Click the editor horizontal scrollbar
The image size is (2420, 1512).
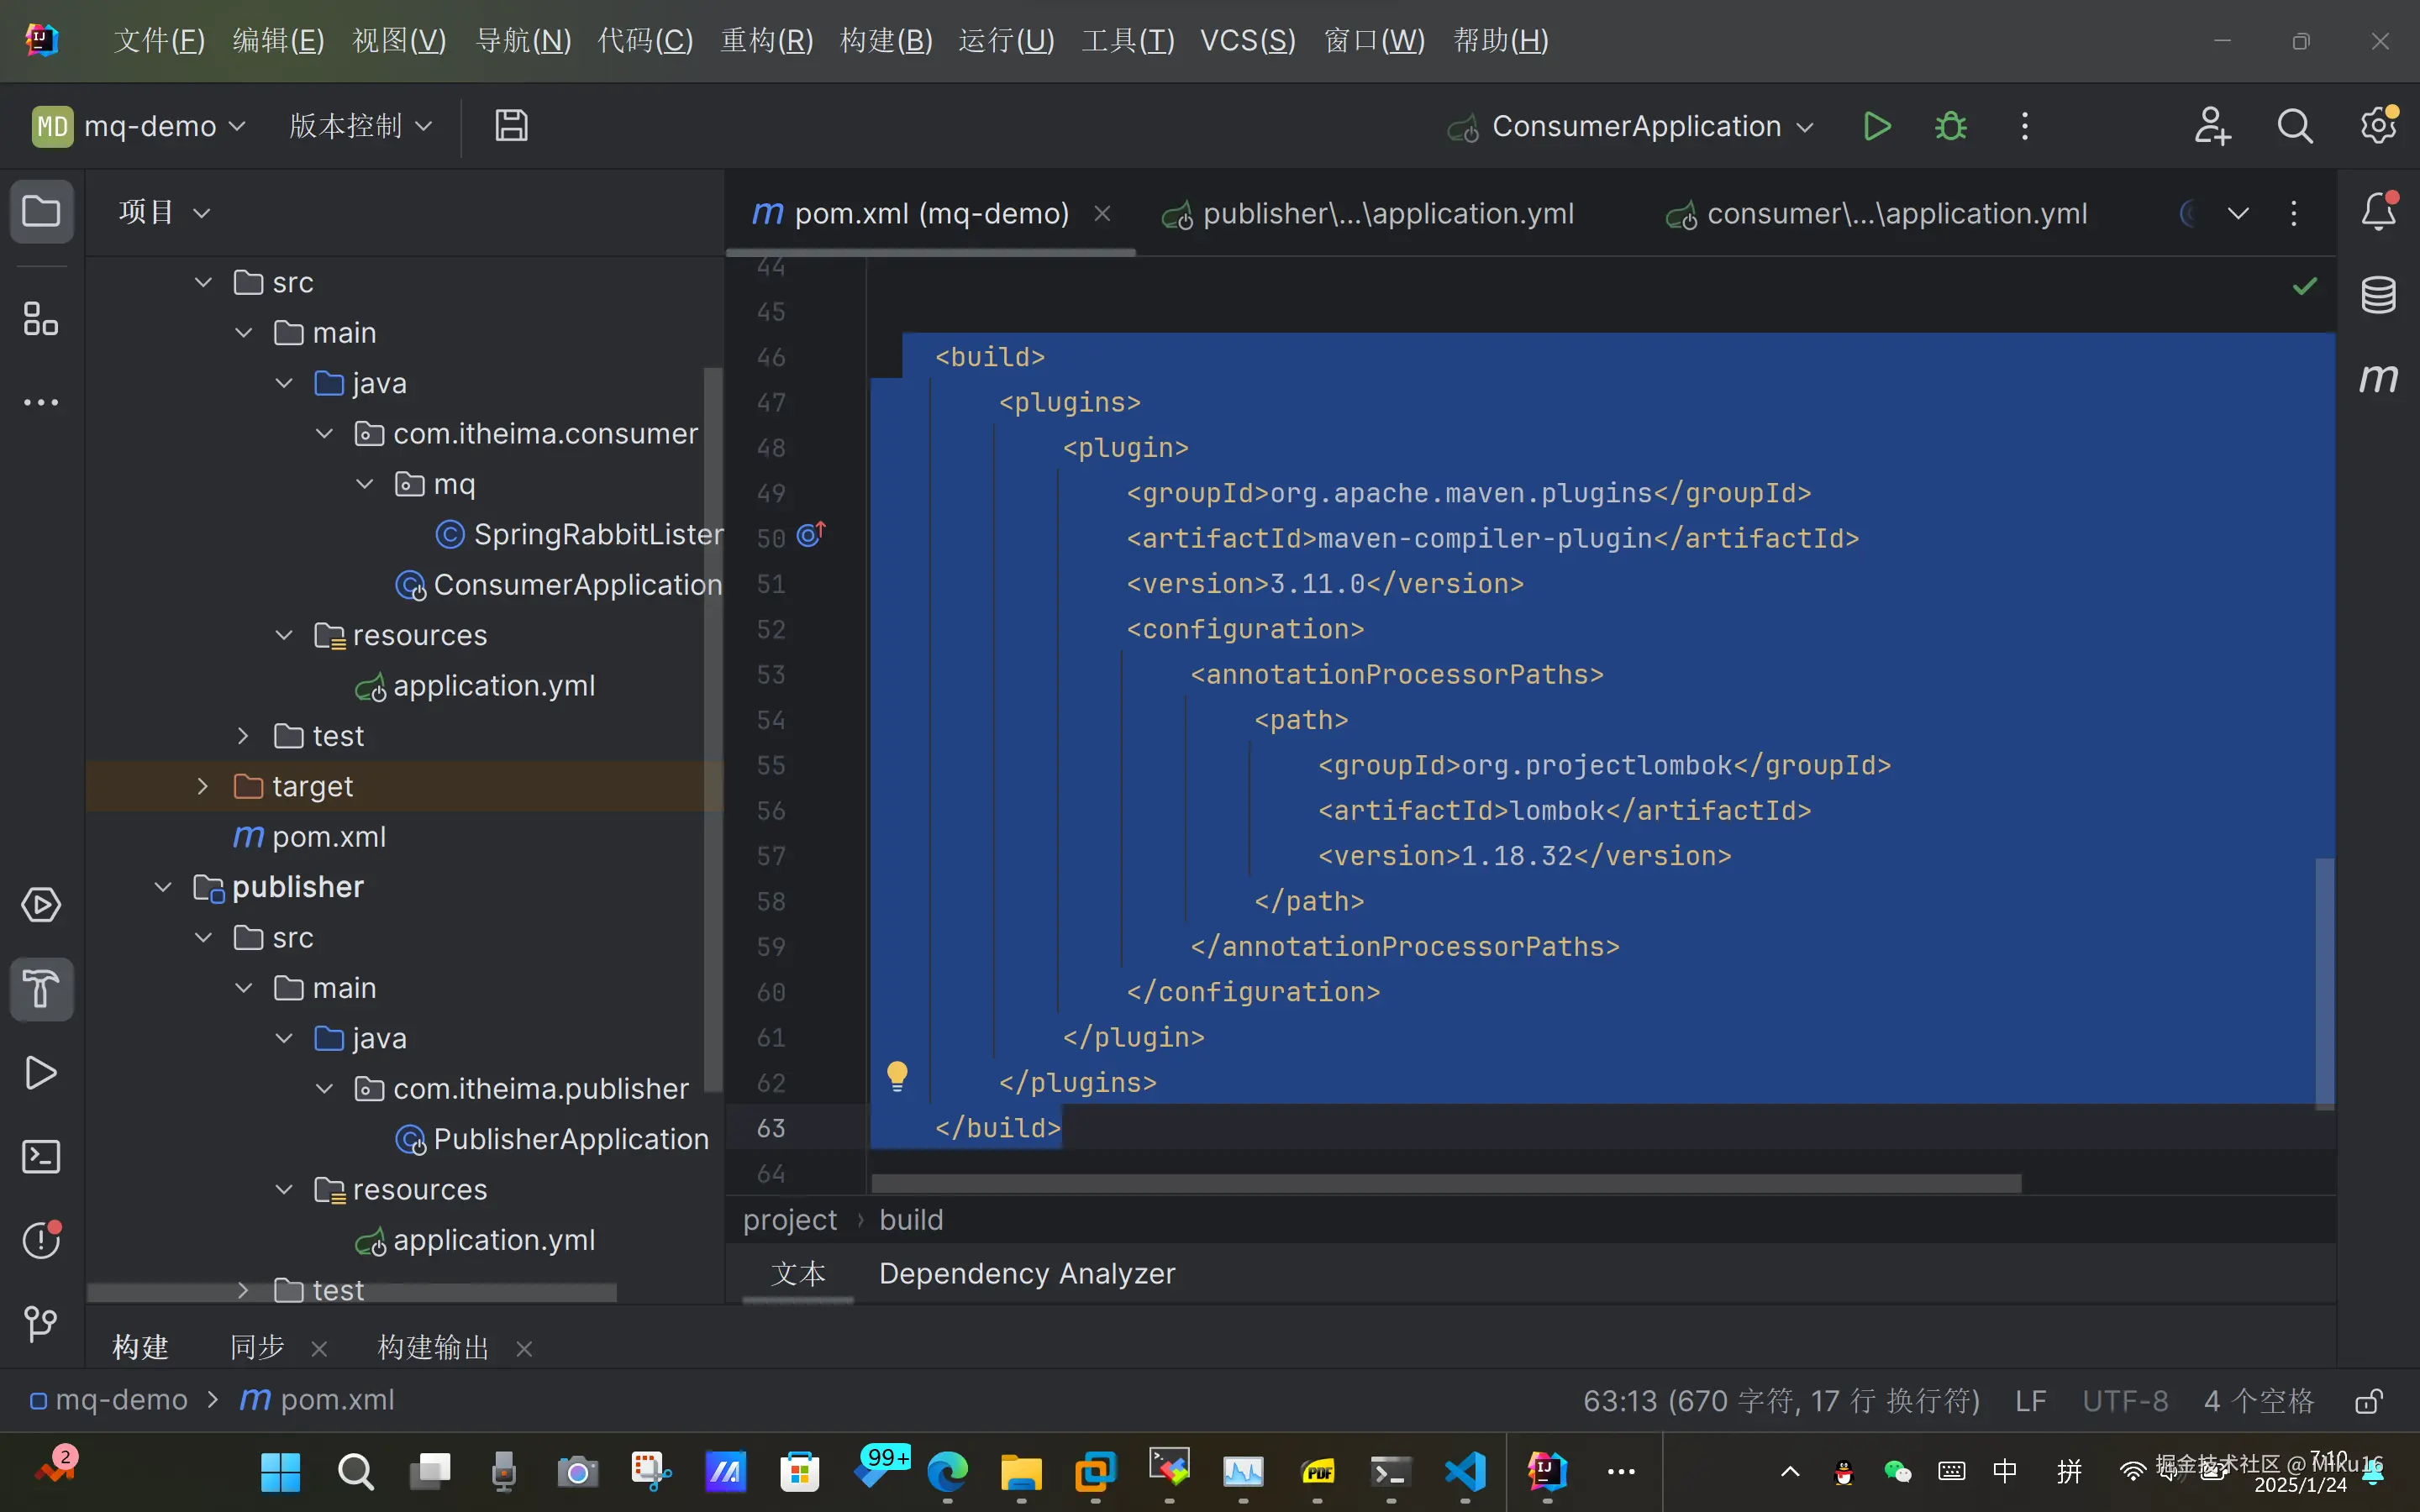click(1445, 1184)
